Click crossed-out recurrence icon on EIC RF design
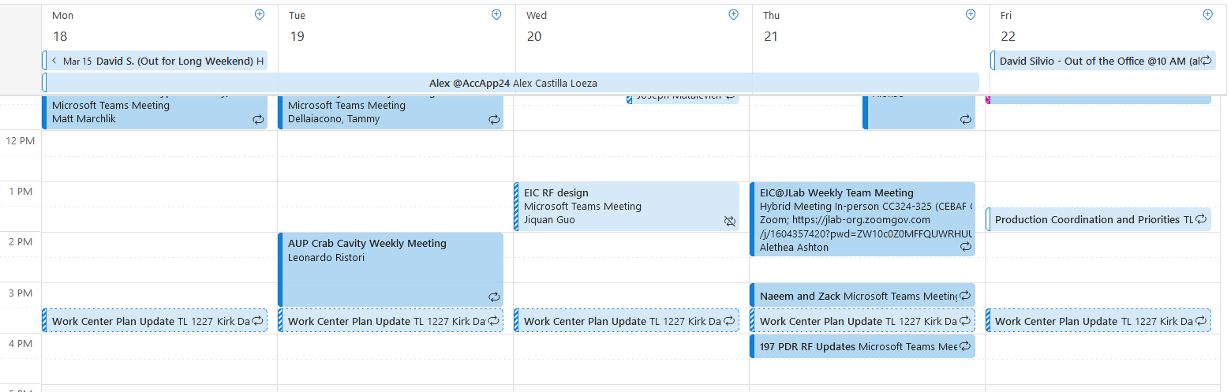 point(730,222)
